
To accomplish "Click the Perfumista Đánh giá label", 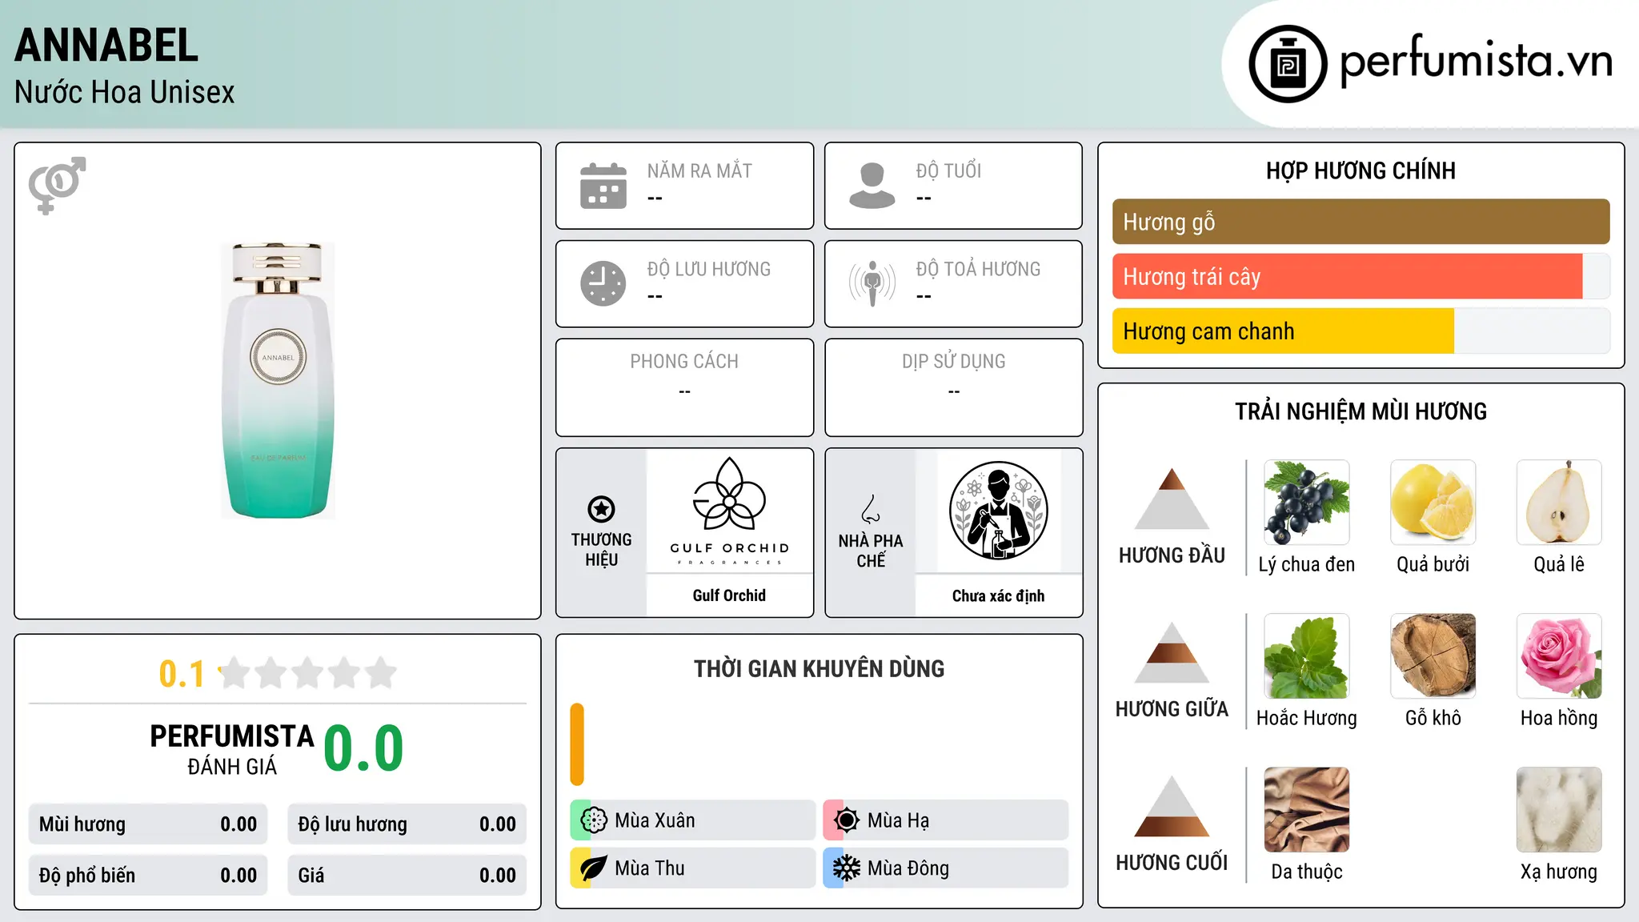I will [232, 749].
